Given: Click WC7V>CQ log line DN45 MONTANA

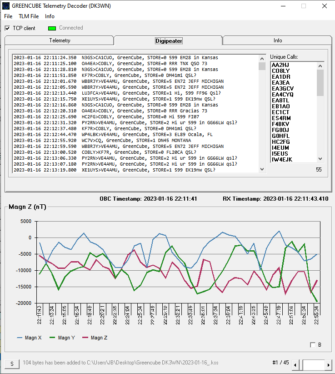Looking at the screenshot, I should click(102, 141).
